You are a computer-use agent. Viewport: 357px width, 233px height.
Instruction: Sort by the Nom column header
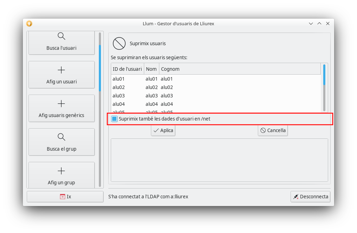click(x=151, y=69)
